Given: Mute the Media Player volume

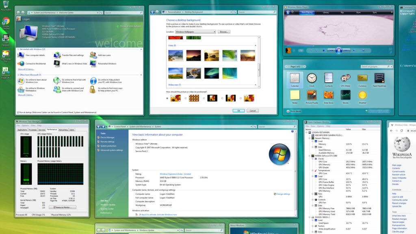Looking at the screenshot, I should click(x=354, y=50).
